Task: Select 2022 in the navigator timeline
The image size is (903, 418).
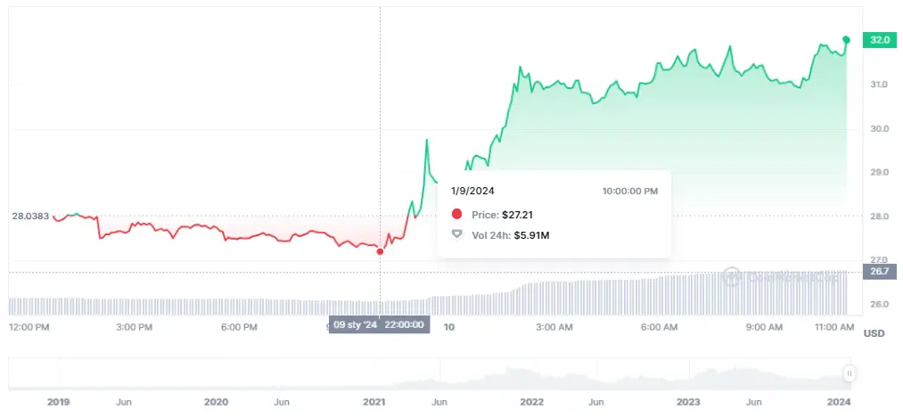Action: pos(532,402)
